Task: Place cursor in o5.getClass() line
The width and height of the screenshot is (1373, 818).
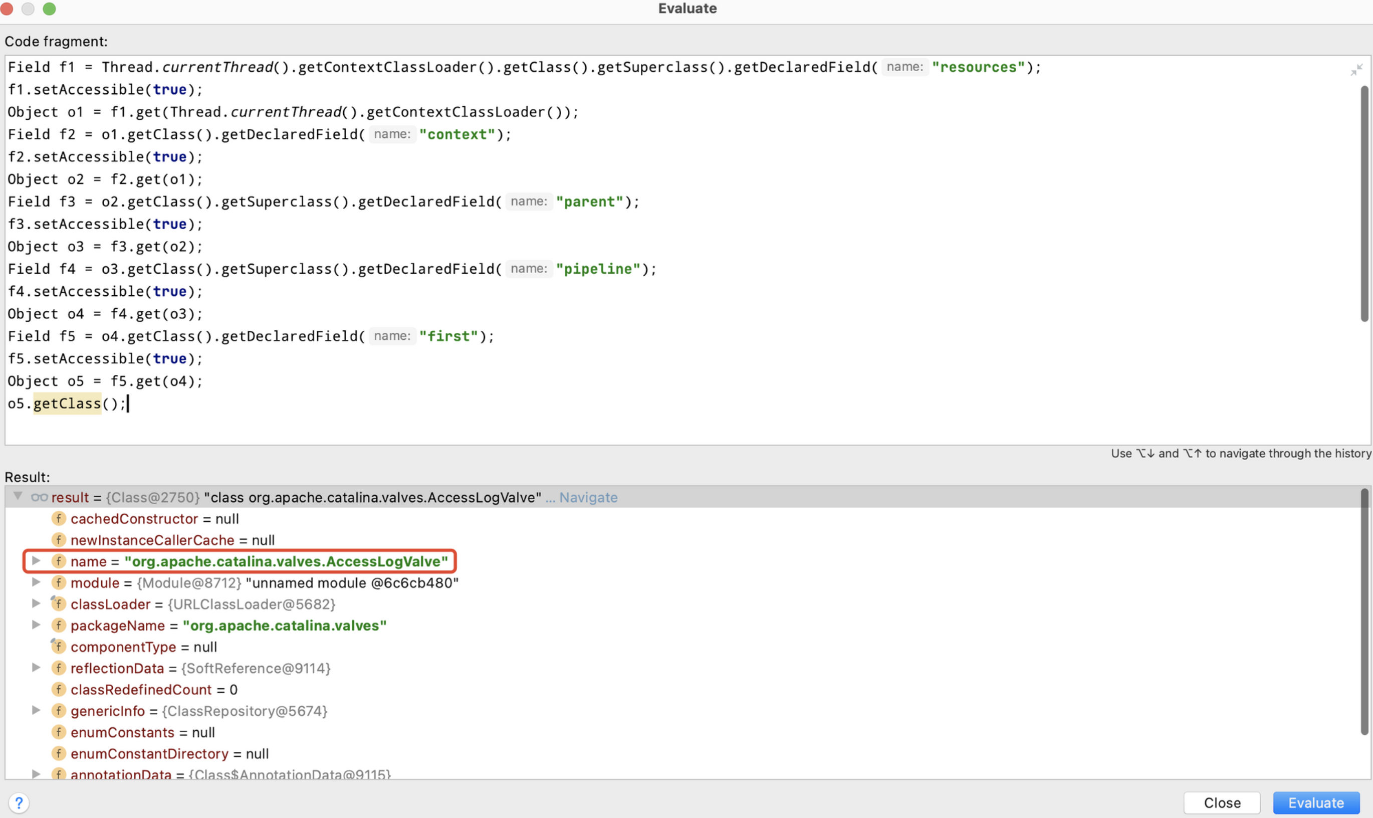Action: click(67, 403)
